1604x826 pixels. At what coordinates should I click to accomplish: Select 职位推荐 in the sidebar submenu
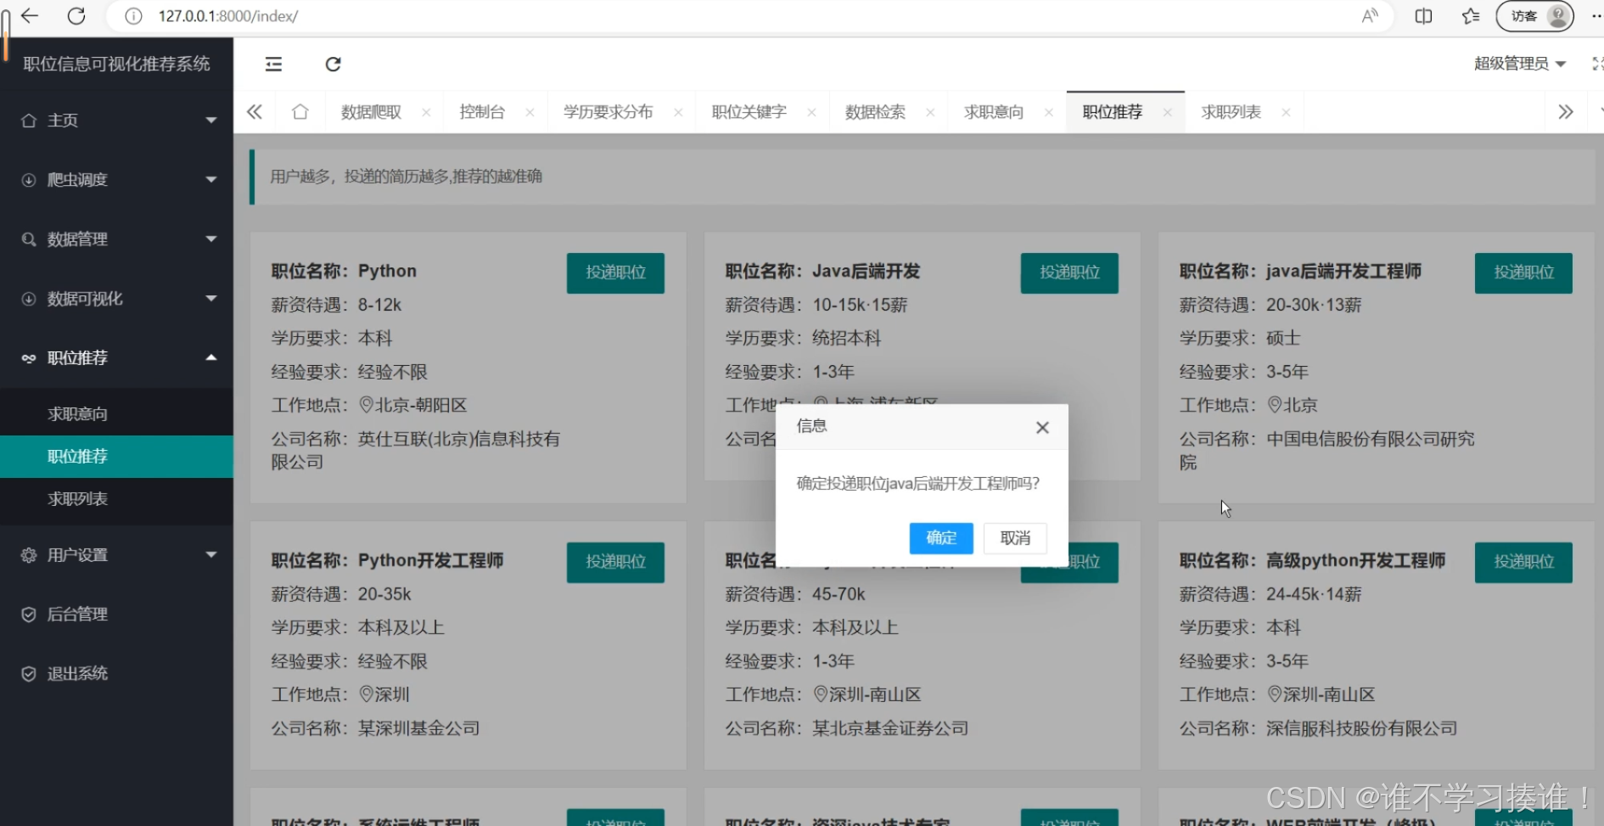(x=116, y=457)
